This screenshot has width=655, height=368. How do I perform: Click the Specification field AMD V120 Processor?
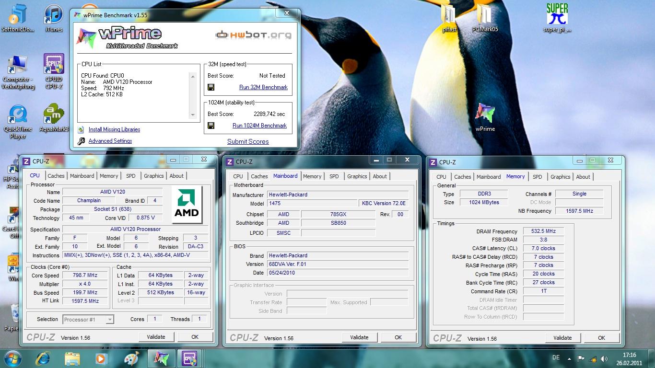pyautogui.click(x=136, y=229)
